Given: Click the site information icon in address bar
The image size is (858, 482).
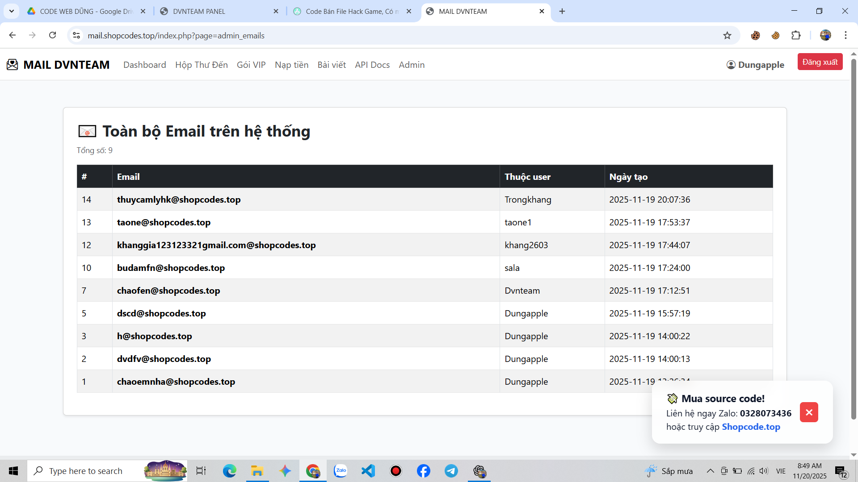Looking at the screenshot, I should click(x=76, y=35).
